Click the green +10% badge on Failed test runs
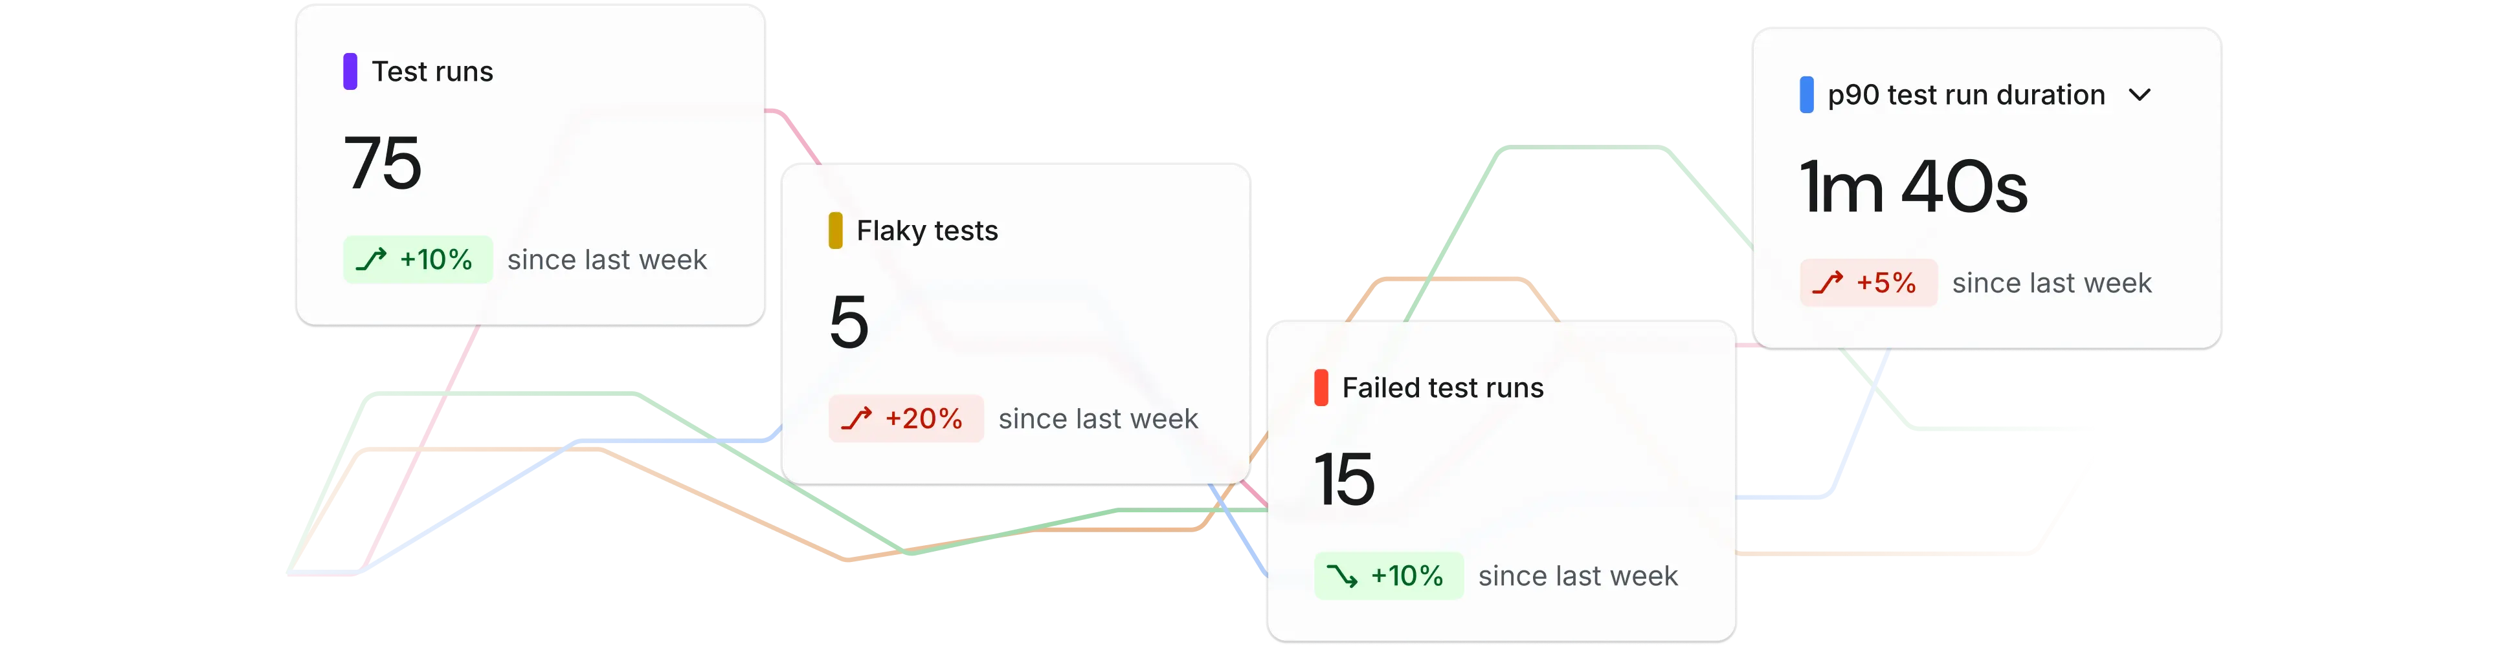Image resolution: width=2517 pixels, height=648 pixels. coord(1389,576)
